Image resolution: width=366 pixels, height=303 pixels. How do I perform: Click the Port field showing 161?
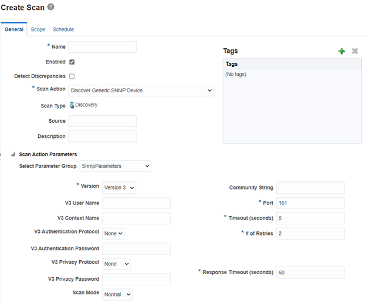310,203
